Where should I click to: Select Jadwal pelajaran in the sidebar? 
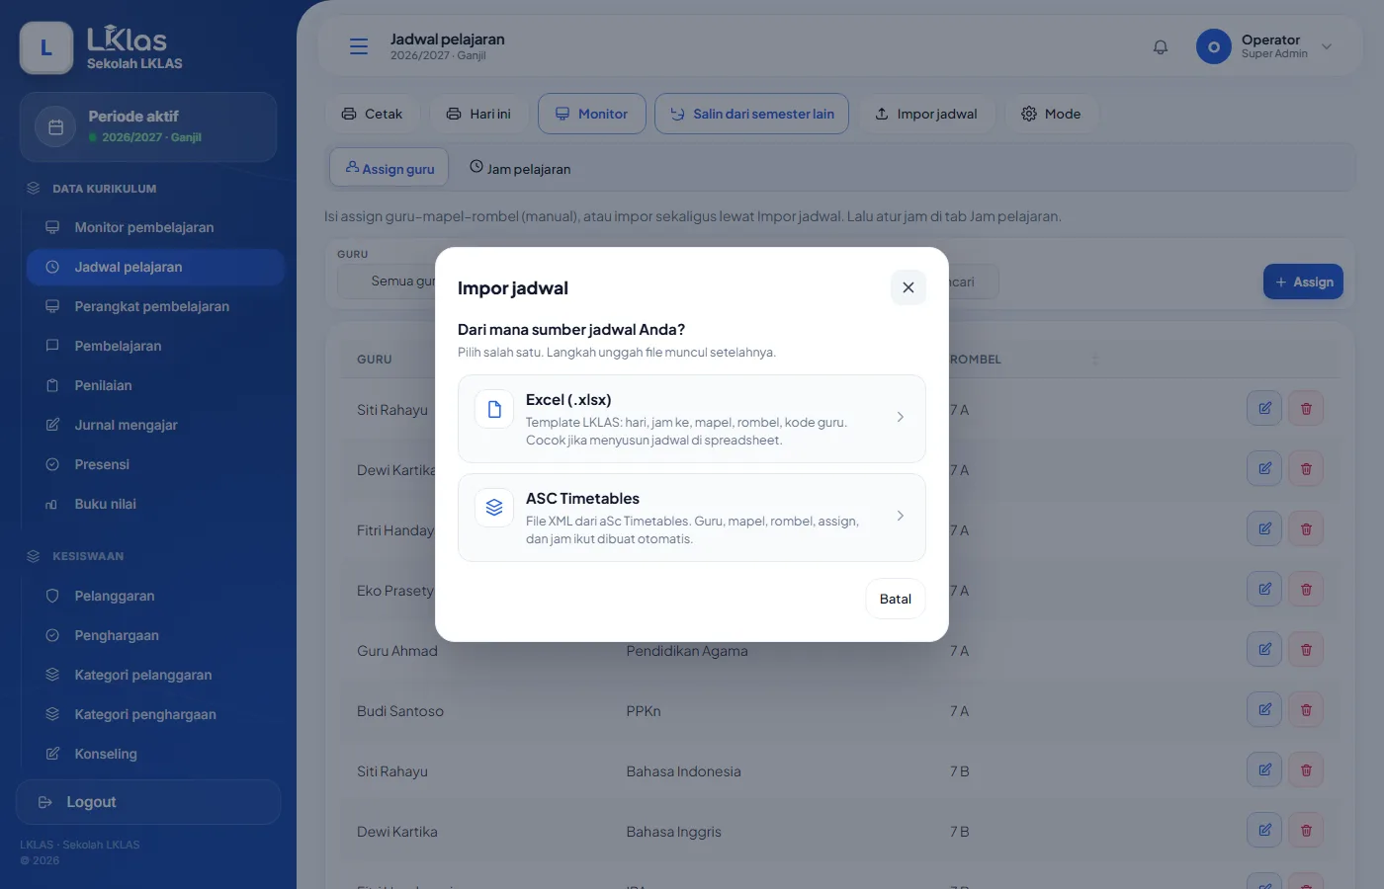(155, 267)
